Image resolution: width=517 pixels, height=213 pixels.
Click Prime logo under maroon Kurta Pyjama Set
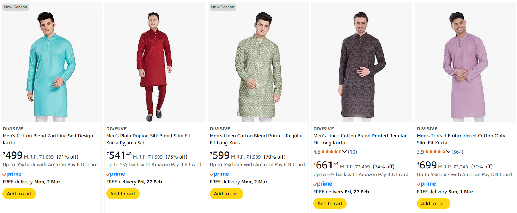[x=116, y=174]
